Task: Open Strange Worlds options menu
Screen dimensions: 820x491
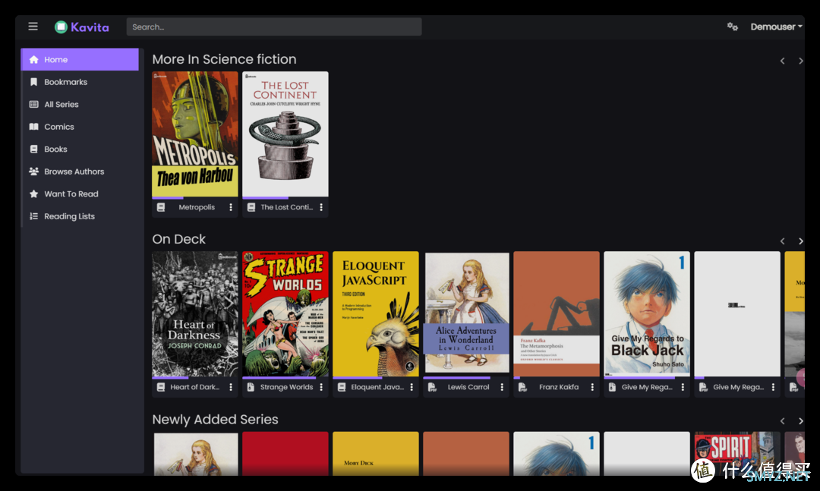Action: 321,388
